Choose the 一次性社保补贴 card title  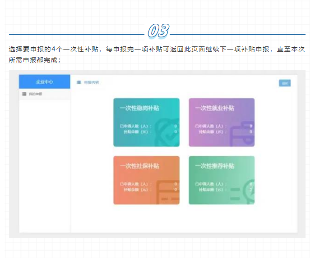coord(139,166)
